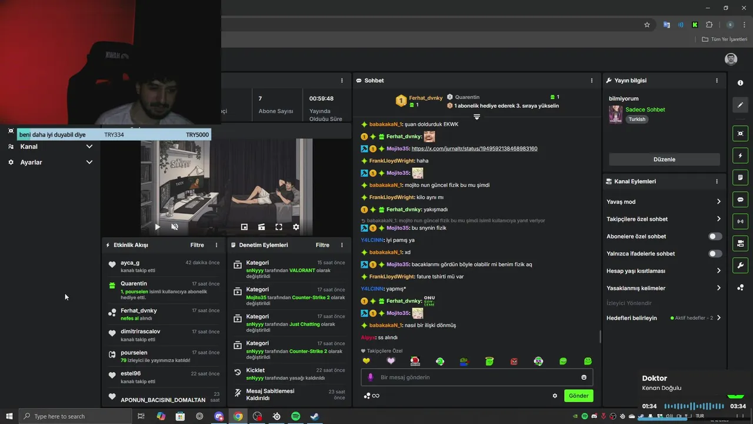Open the profile avatar menu
Image resolution: width=753 pixels, height=424 pixels.
[x=731, y=59]
